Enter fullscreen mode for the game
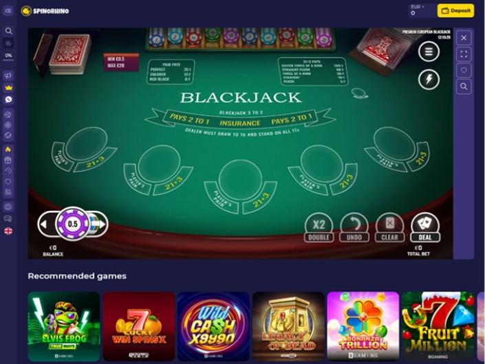 [464, 54]
